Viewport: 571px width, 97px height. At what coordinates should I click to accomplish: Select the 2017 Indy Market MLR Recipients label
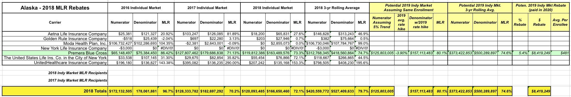point(78,80)
